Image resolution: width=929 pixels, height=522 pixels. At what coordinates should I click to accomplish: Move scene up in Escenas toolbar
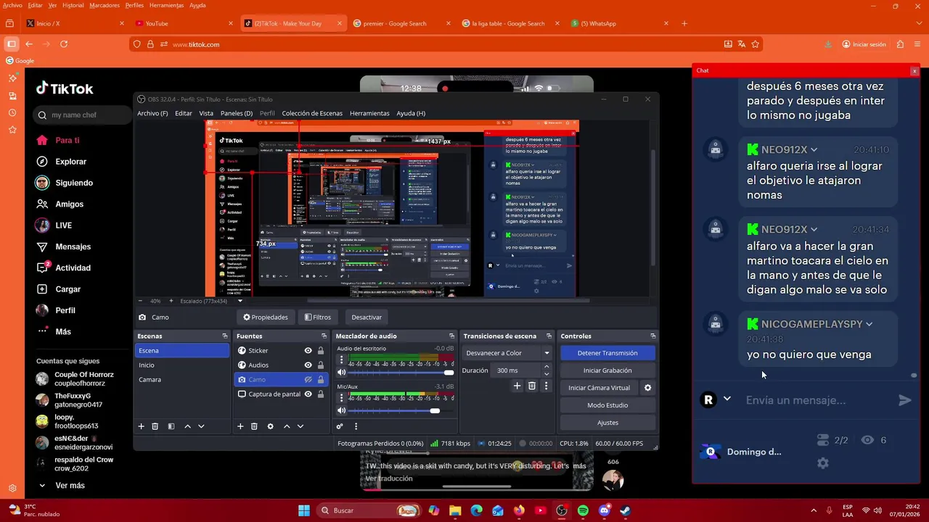187,426
